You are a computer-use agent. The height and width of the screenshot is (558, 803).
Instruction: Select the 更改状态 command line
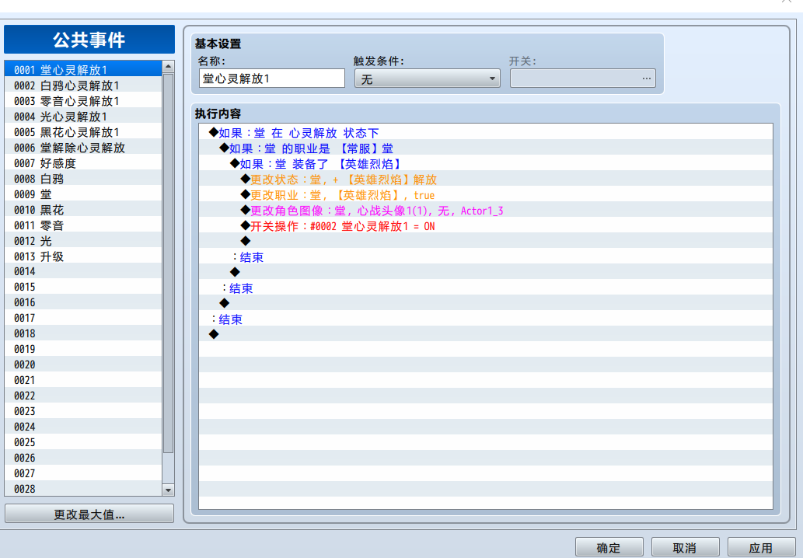point(486,180)
